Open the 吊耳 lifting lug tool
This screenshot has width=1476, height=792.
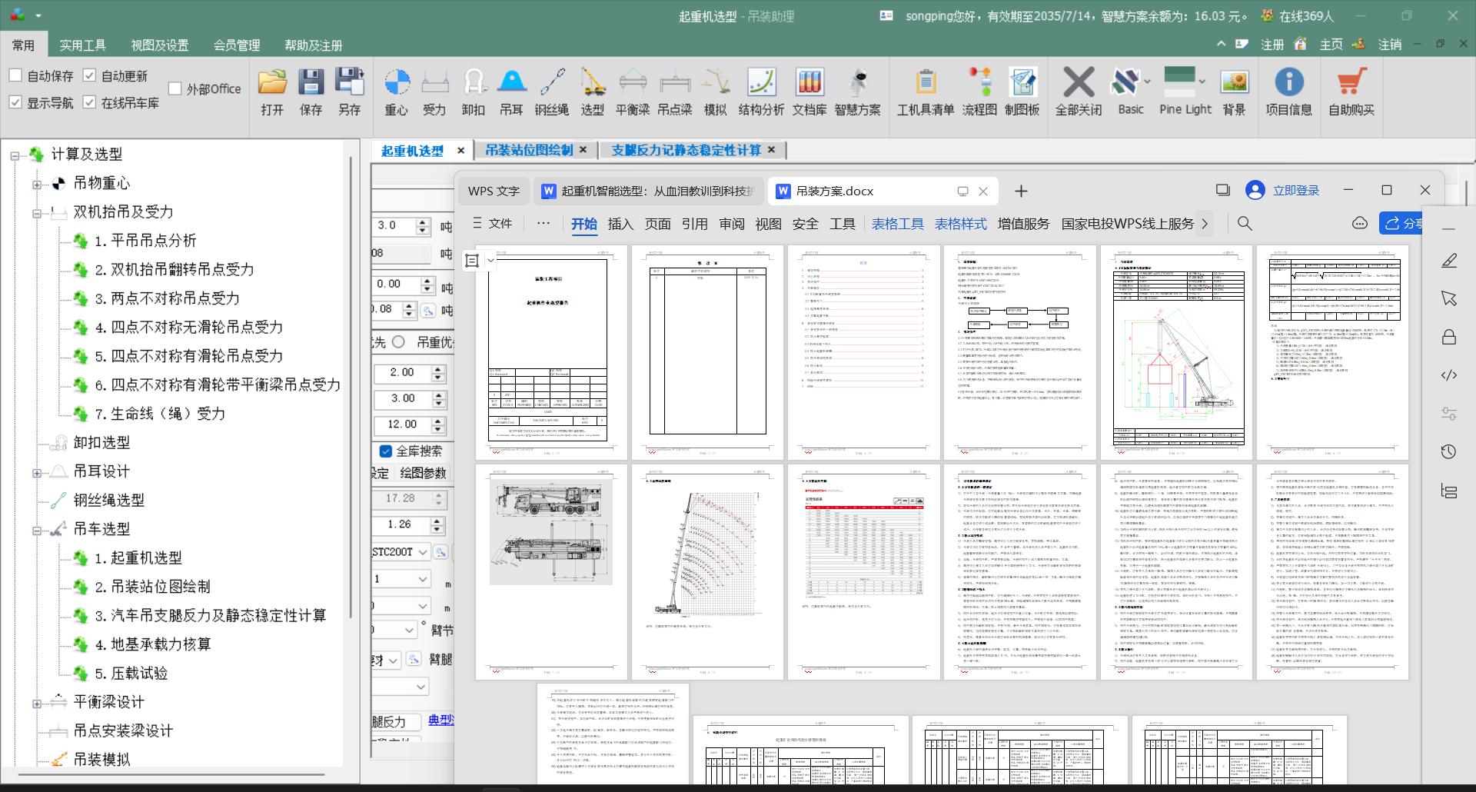[512, 82]
